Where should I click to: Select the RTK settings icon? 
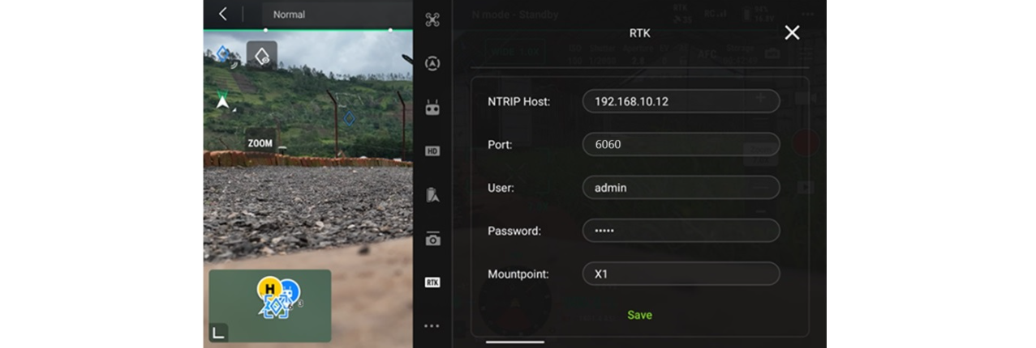coord(432,282)
